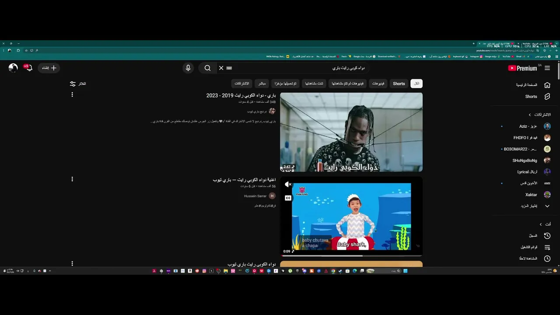The height and width of the screenshot is (315, 560).
Task: Start a voice search with the microphone
Action: pos(188,68)
